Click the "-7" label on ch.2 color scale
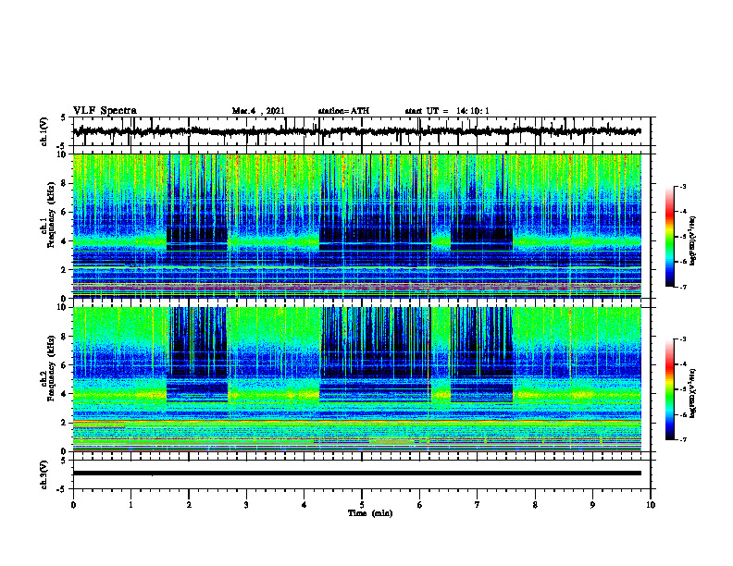 coord(683,440)
